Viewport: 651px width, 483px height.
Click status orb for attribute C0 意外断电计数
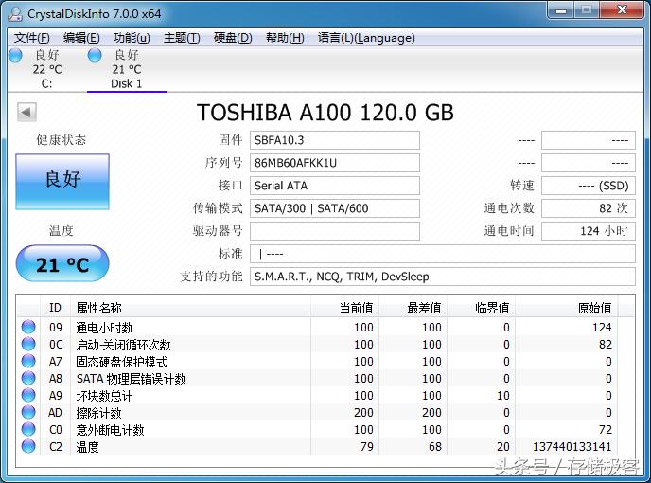[x=28, y=430]
